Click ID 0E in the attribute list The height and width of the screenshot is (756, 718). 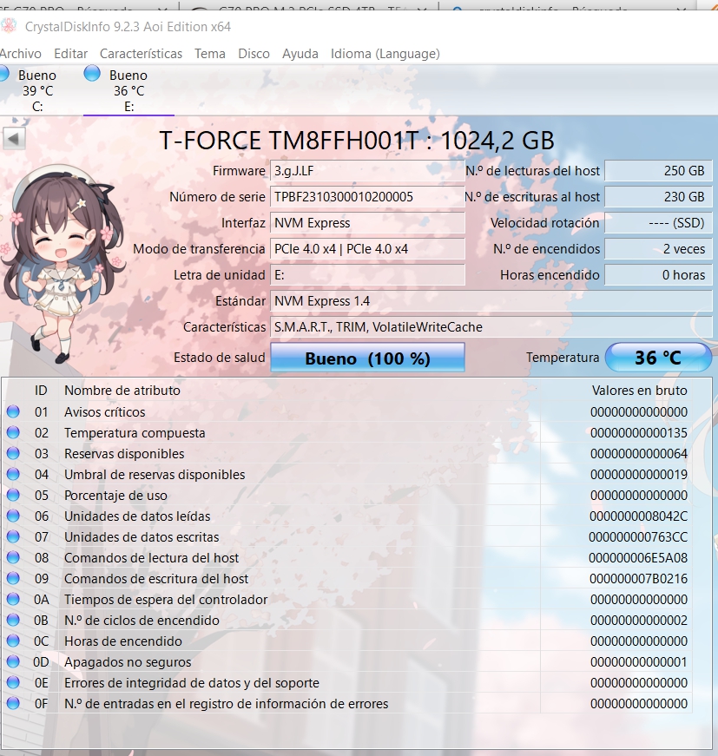click(x=41, y=683)
